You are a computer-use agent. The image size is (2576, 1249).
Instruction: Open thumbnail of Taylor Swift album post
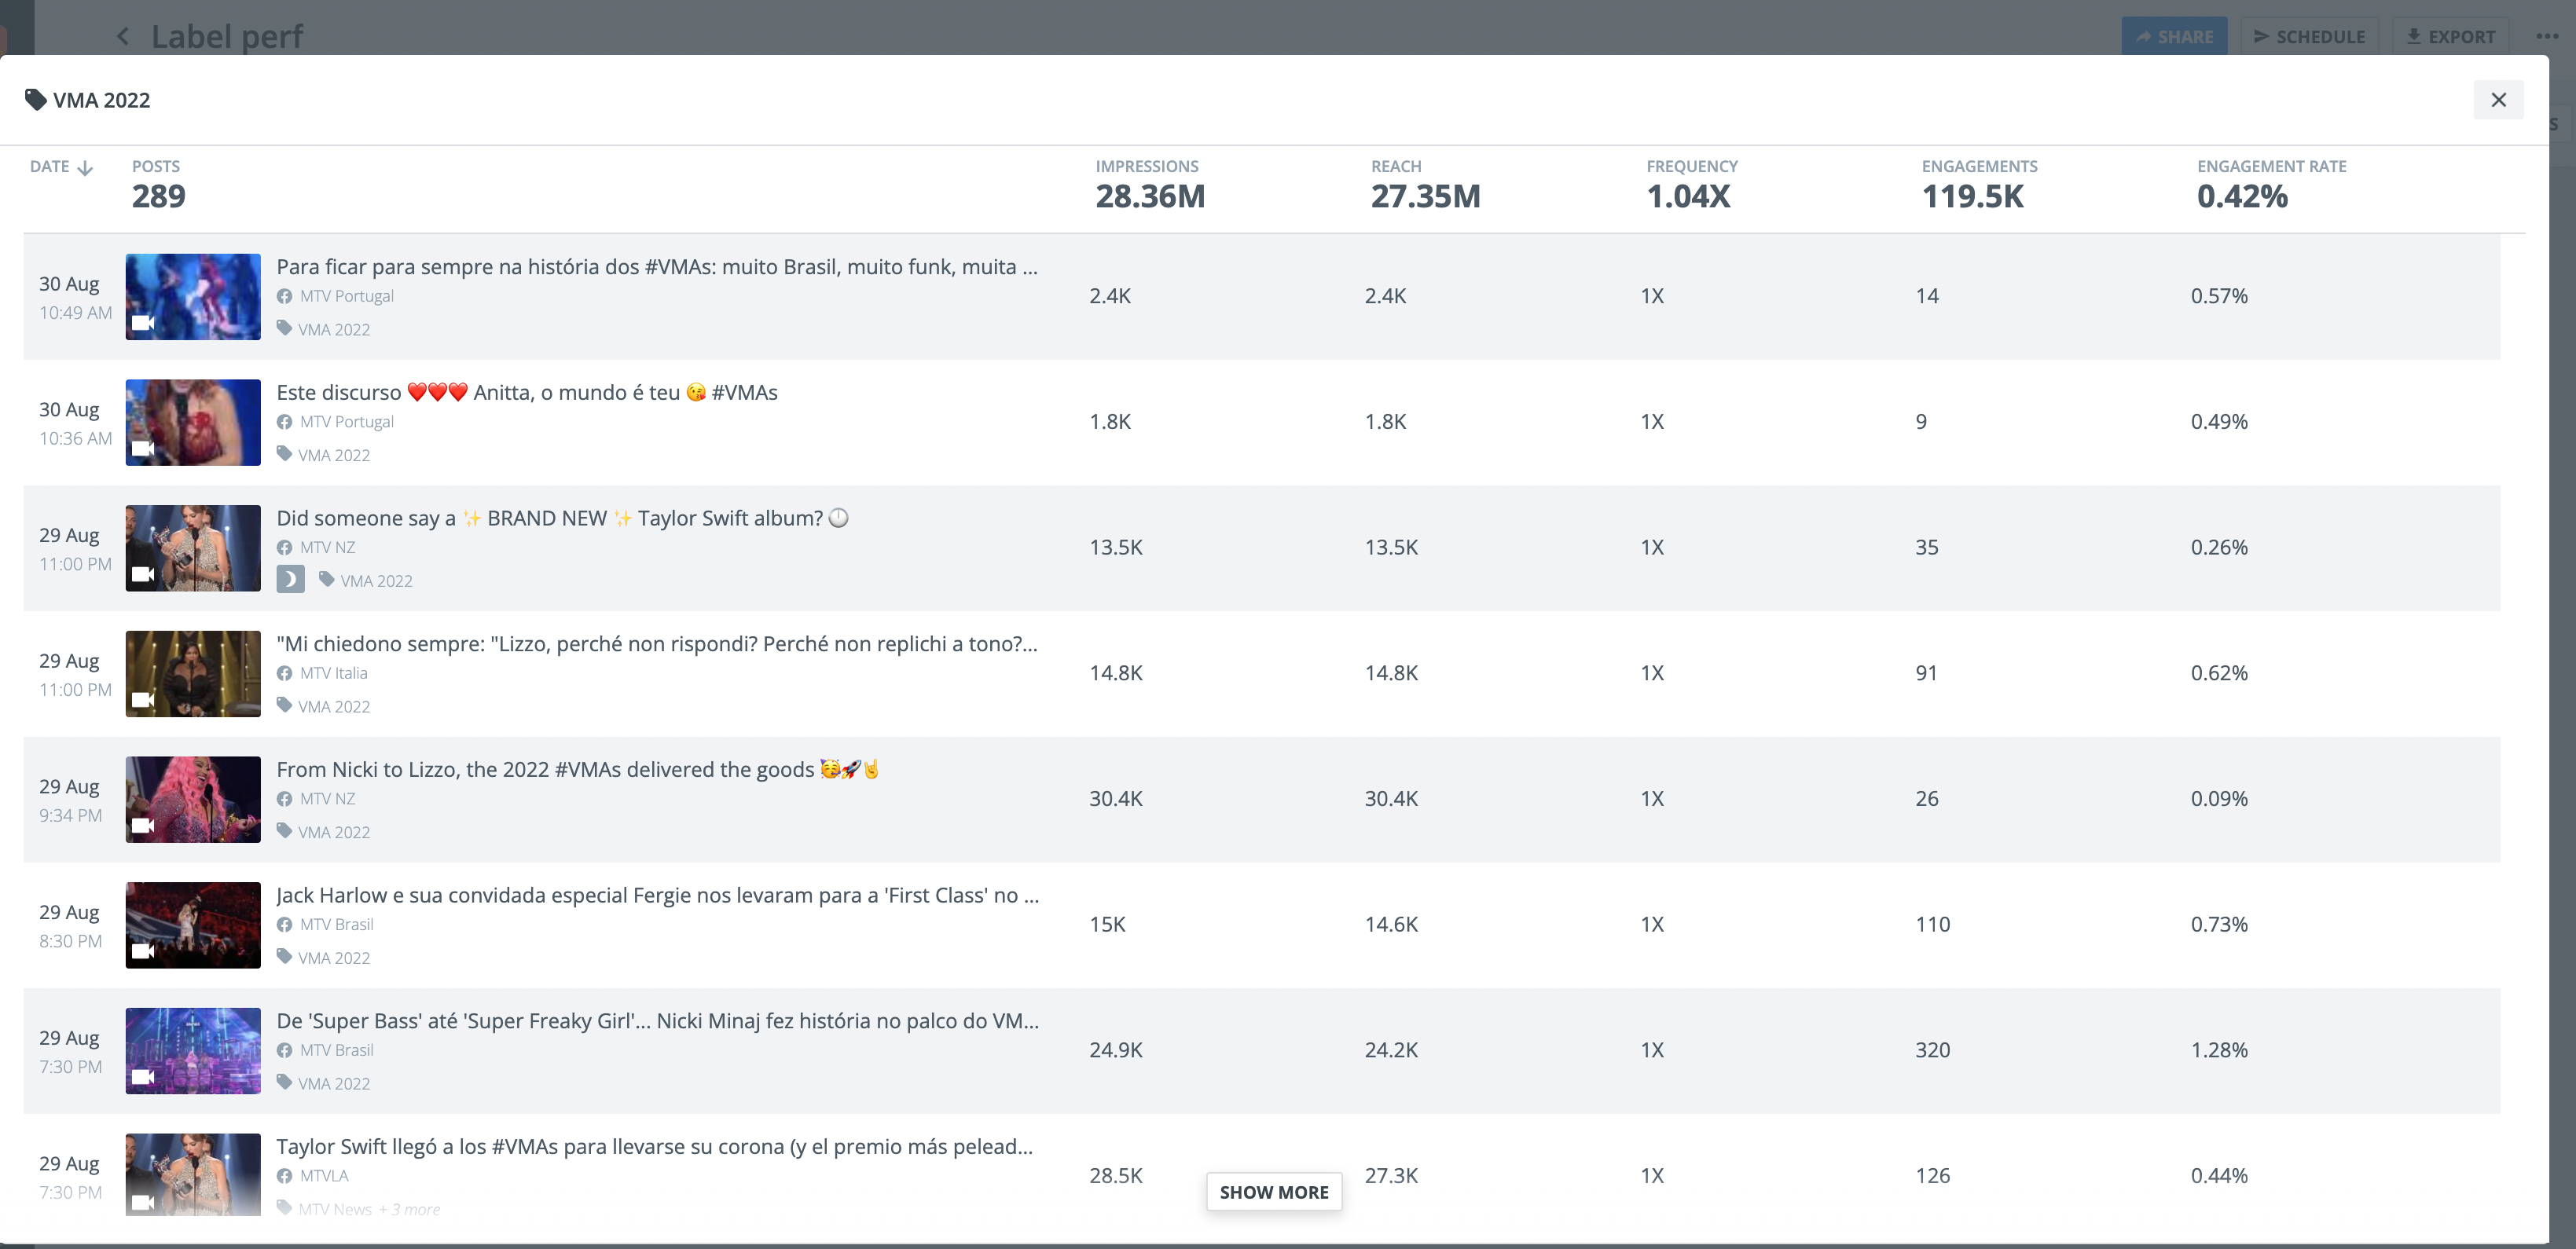(x=193, y=548)
